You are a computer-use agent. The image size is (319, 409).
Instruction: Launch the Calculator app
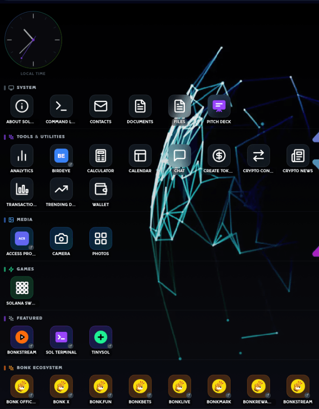(101, 156)
